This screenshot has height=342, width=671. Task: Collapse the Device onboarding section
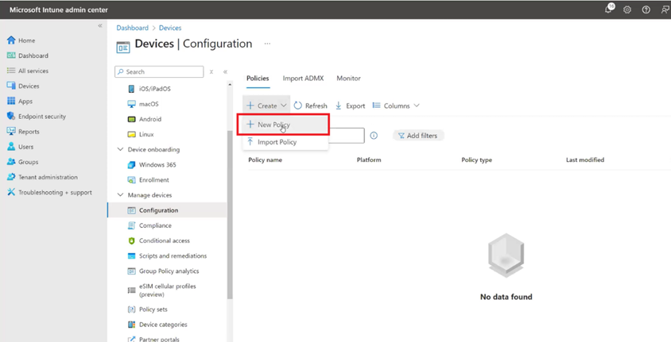(121, 149)
